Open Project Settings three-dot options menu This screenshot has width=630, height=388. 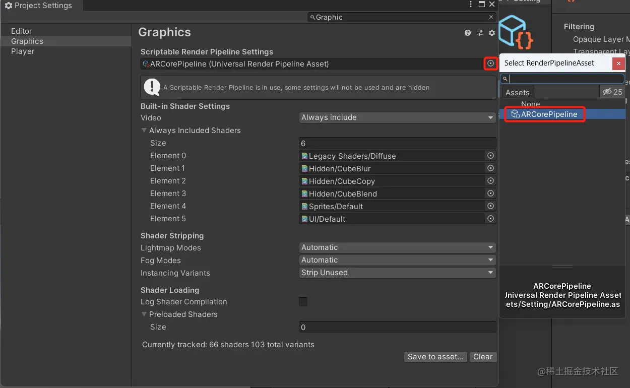471,5
